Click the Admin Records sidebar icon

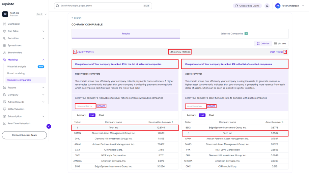click(x=5, y=102)
